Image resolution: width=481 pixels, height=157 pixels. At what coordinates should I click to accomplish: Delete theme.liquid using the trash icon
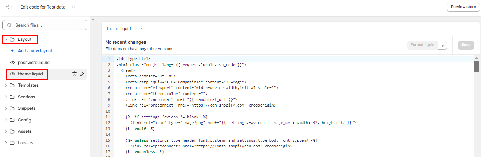click(x=75, y=74)
